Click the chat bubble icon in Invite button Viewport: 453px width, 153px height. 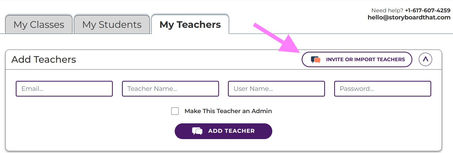315,60
